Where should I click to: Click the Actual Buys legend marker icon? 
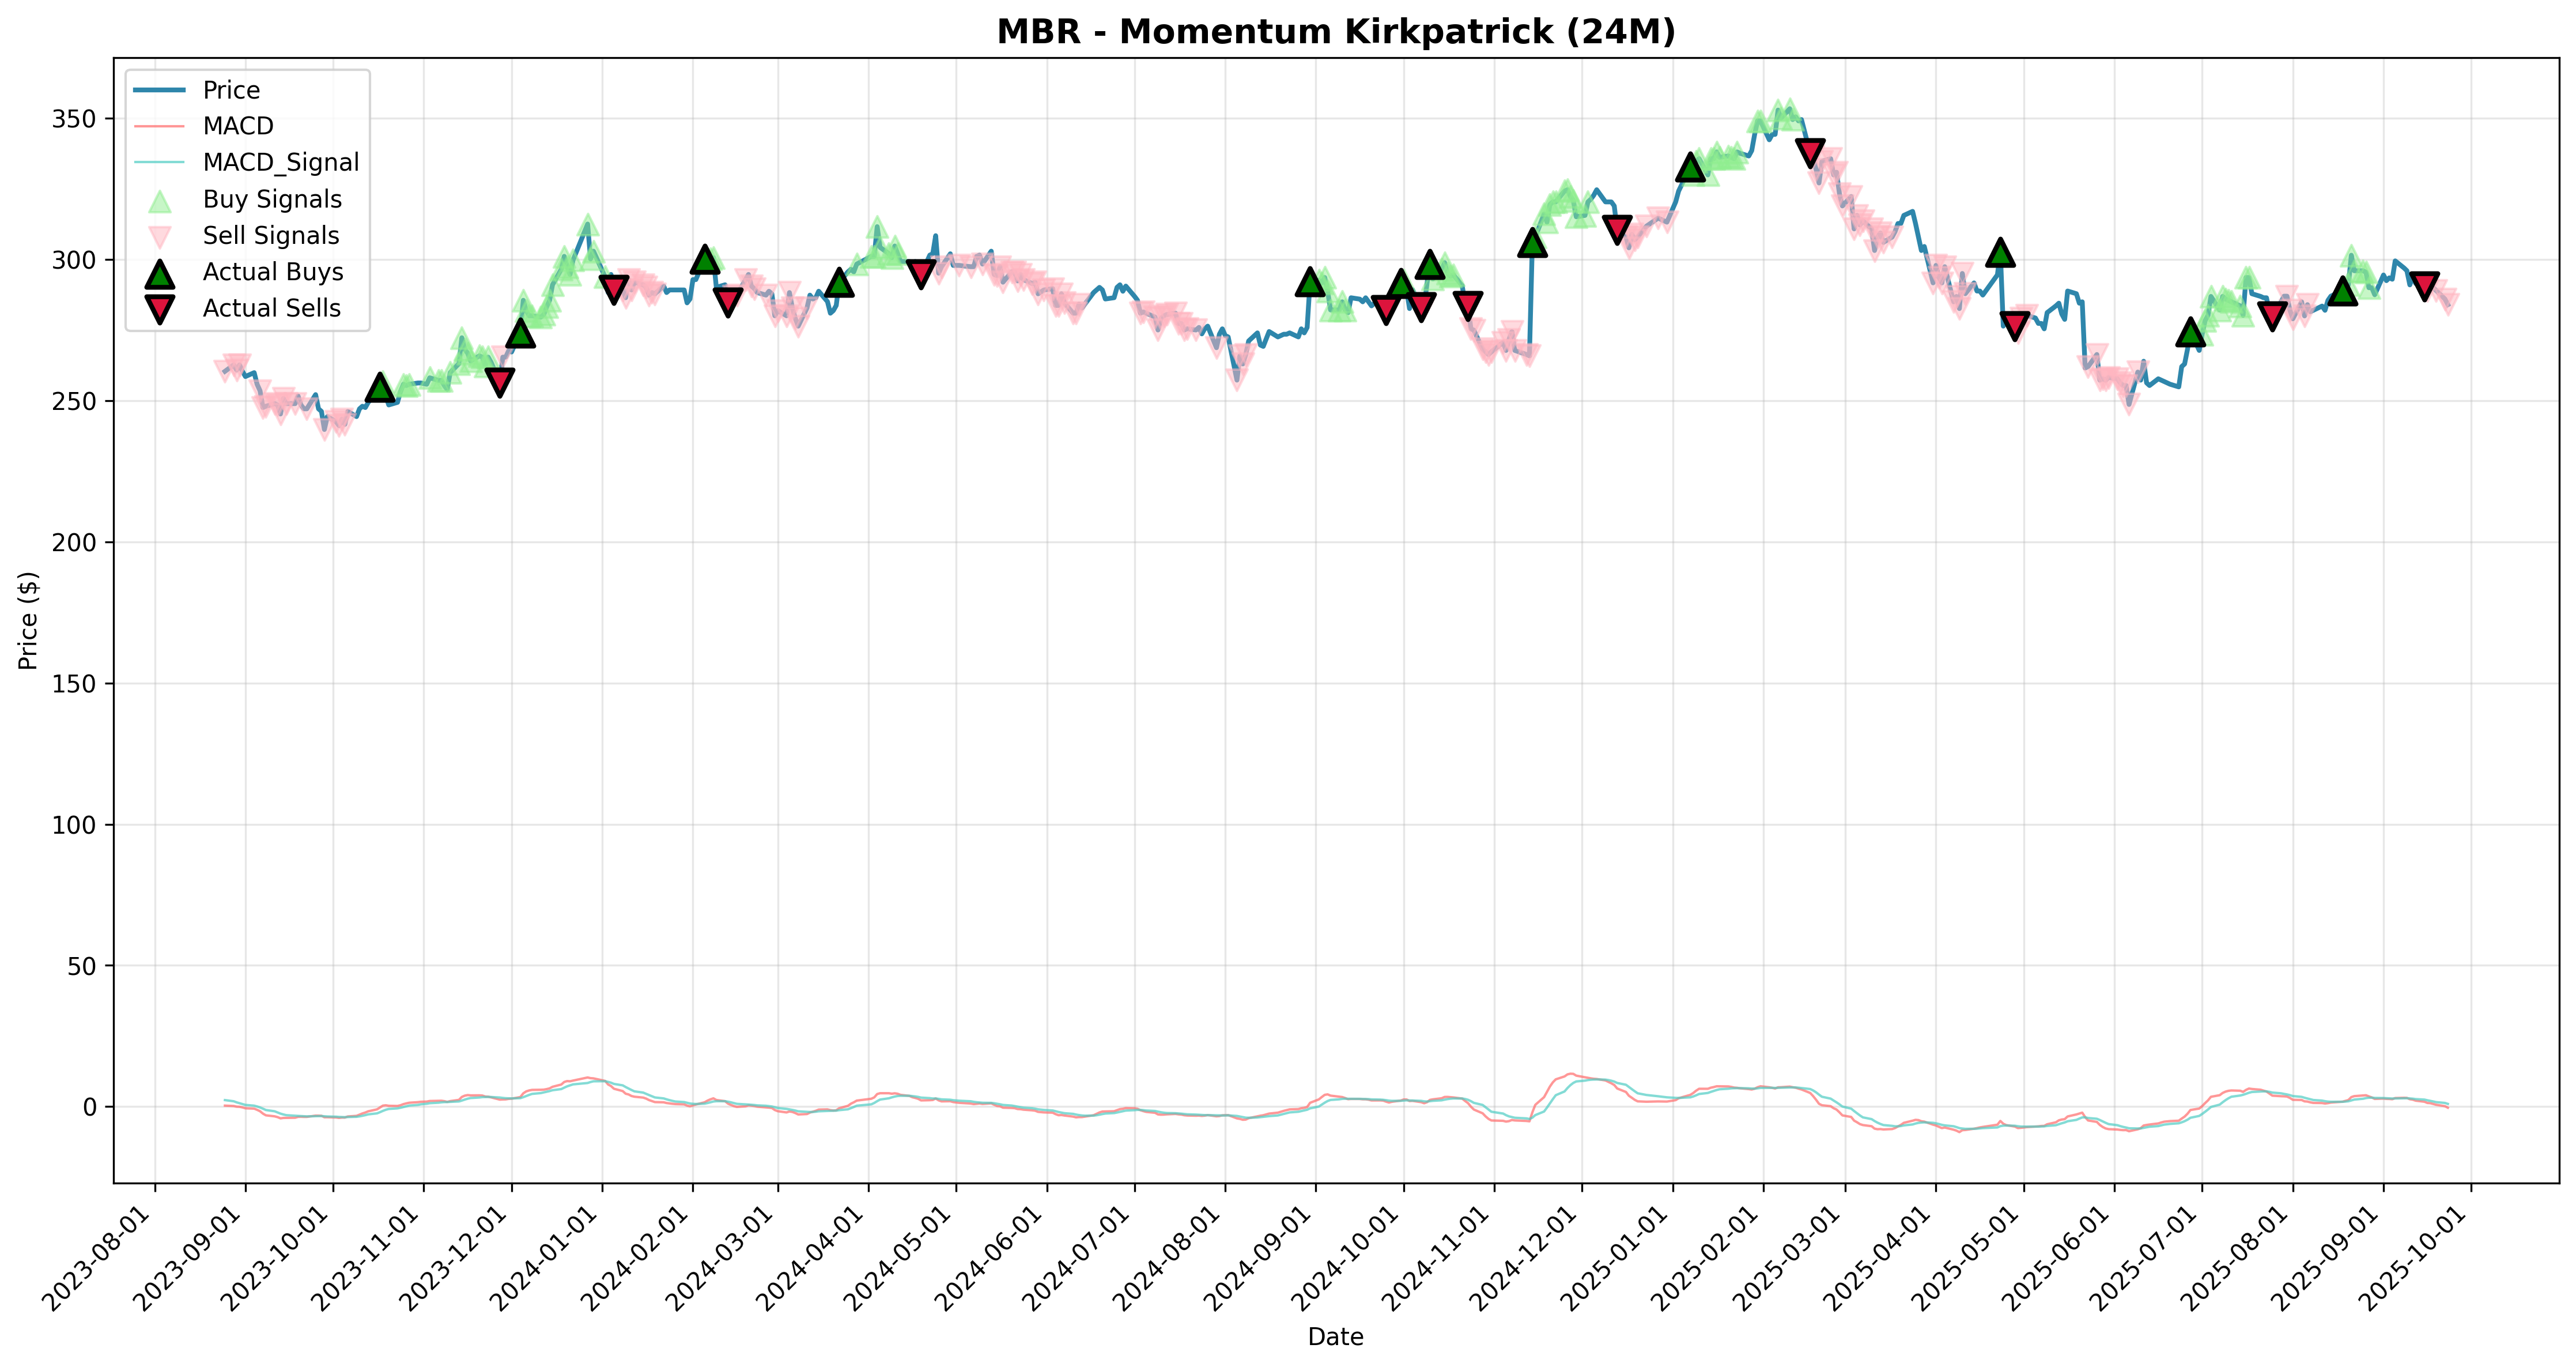[159, 272]
